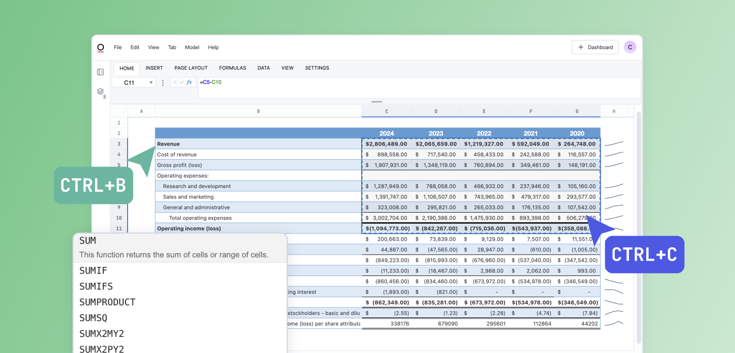Open the Model menu
735x353 pixels.
(192, 47)
